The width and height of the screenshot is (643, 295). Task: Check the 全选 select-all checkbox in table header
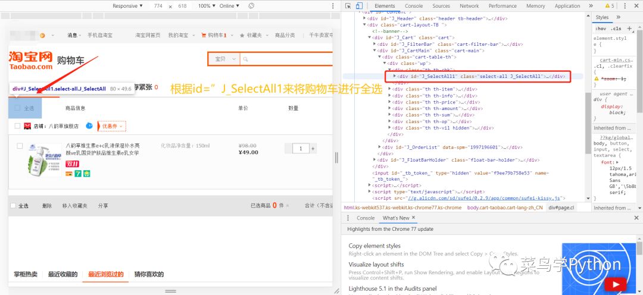tap(18, 108)
